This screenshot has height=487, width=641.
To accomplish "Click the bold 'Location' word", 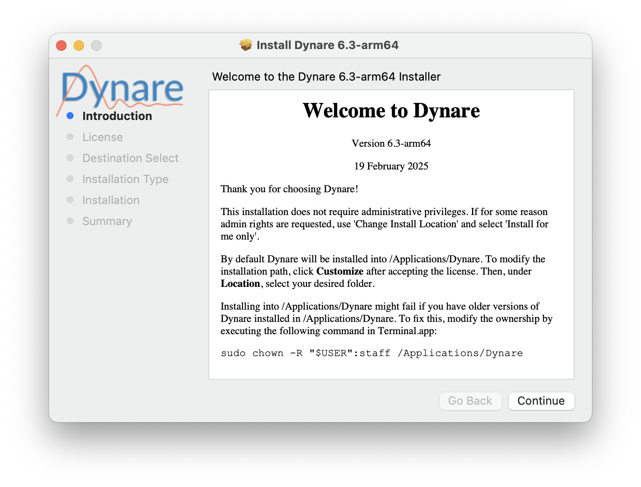I will [240, 283].
